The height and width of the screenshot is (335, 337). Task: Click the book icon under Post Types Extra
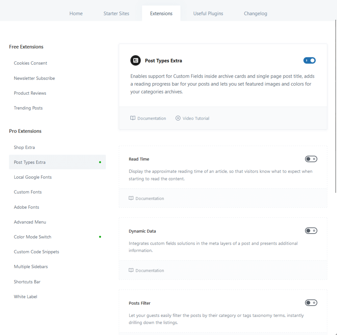click(133, 118)
